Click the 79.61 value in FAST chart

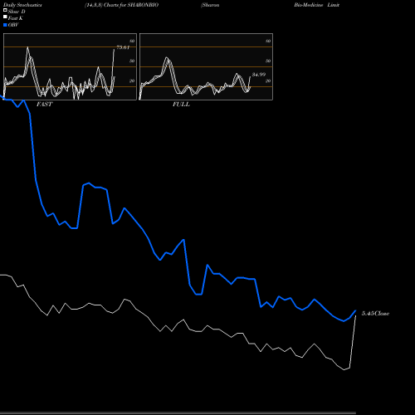123,47
